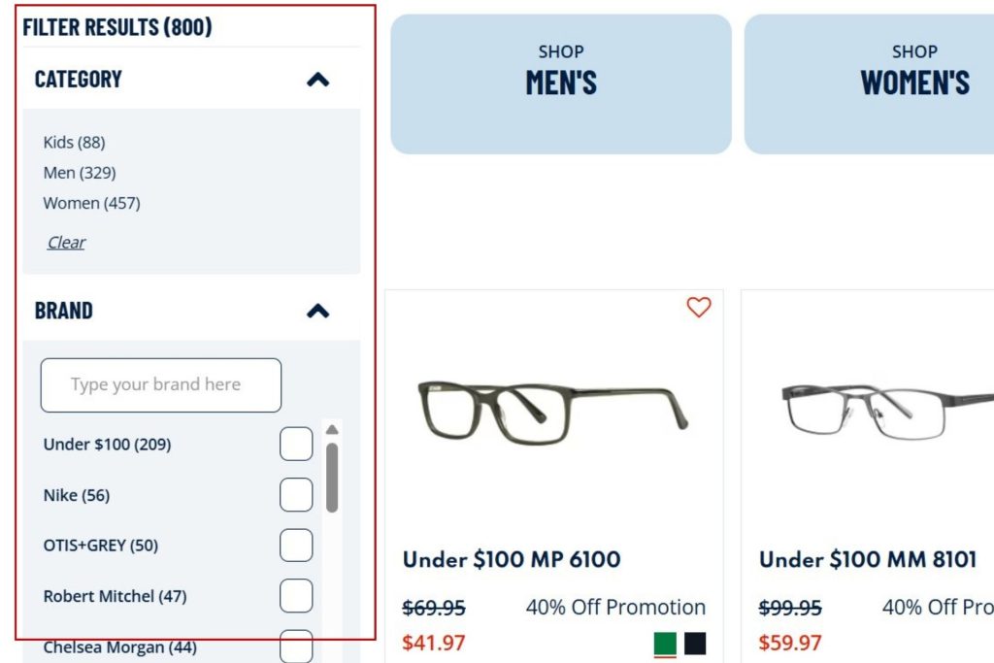The height and width of the screenshot is (663, 994).
Task: Check the Under $100 brand filter
Action: (296, 444)
